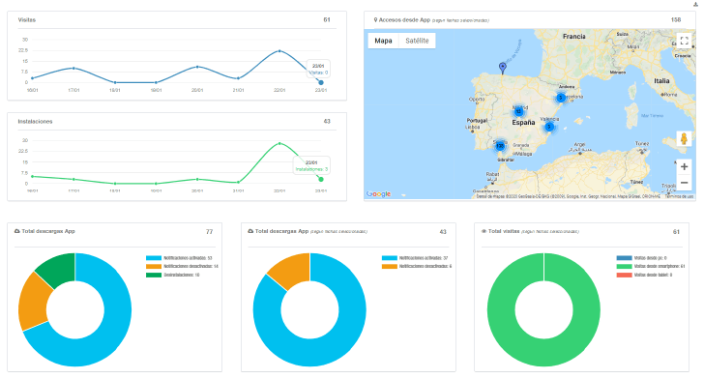704x379 pixels.
Task: Zoom out the map with minus
Action: tap(684, 183)
